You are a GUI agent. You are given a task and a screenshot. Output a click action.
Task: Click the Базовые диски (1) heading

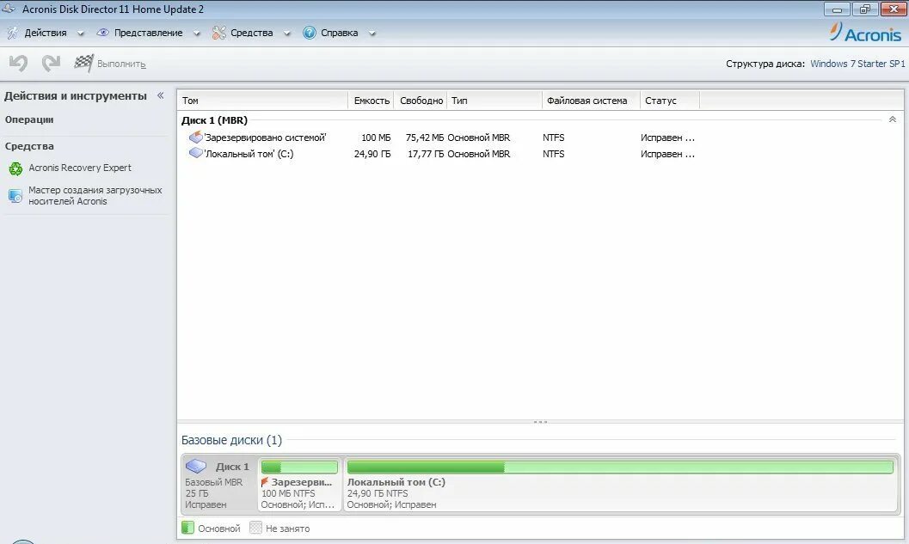(231, 440)
